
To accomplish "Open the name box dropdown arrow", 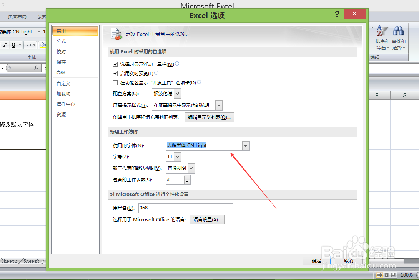I will click(2, 68).
